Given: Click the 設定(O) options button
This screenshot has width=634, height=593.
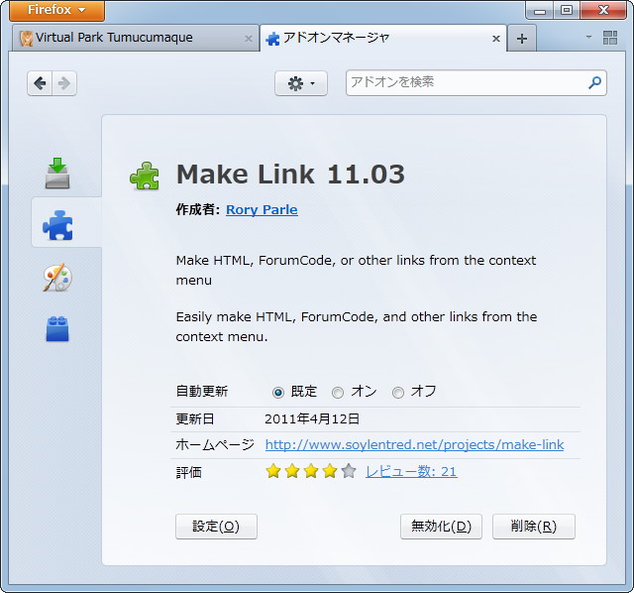Looking at the screenshot, I should (x=216, y=527).
